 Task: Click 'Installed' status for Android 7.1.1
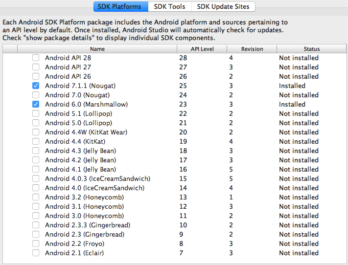[x=292, y=86]
